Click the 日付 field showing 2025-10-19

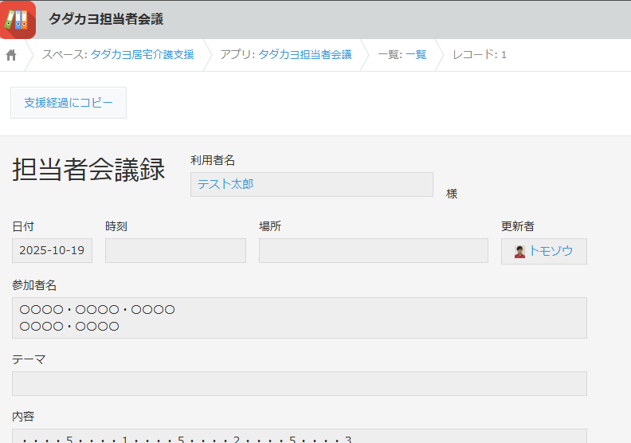[x=52, y=251]
